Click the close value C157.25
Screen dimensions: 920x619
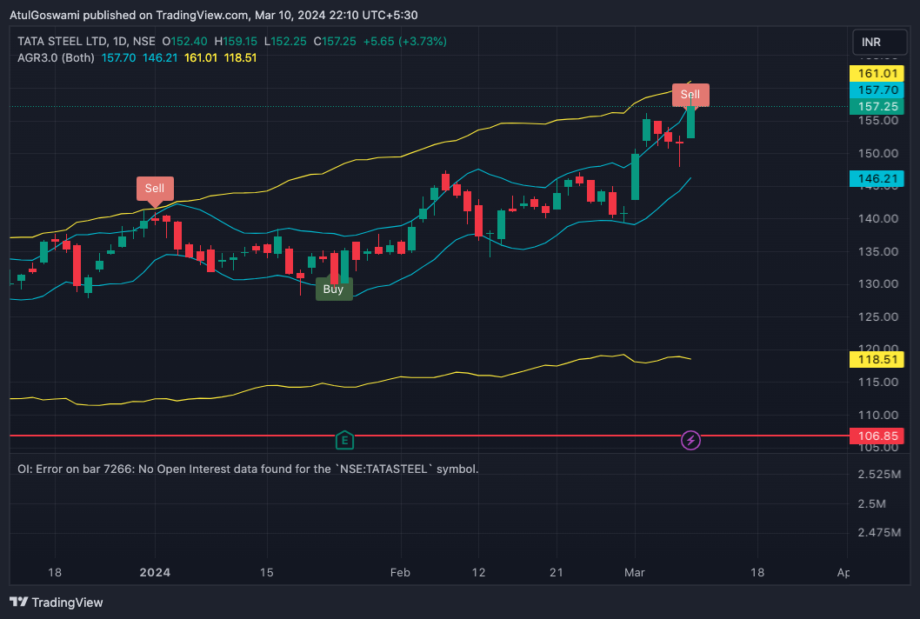click(335, 41)
